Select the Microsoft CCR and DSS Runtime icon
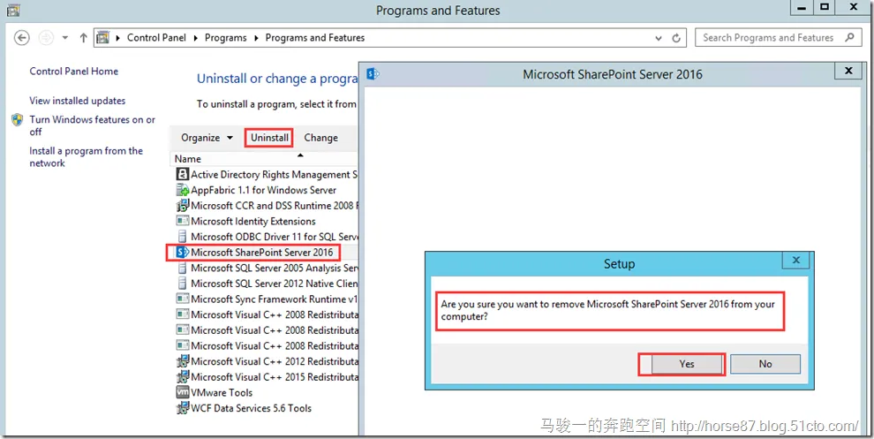The height and width of the screenshot is (439, 874). pyautogui.click(x=183, y=206)
